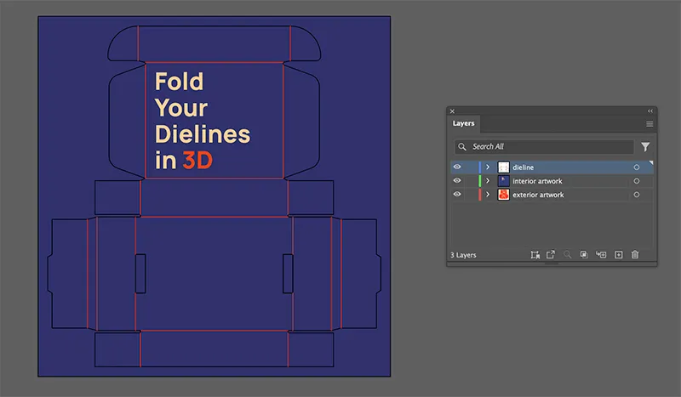Click the 'Your' headline word on artboard
Image resolution: width=681 pixels, height=397 pixels.
181,108
